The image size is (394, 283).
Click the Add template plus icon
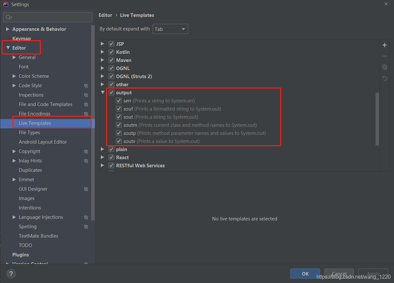point(385,45)
